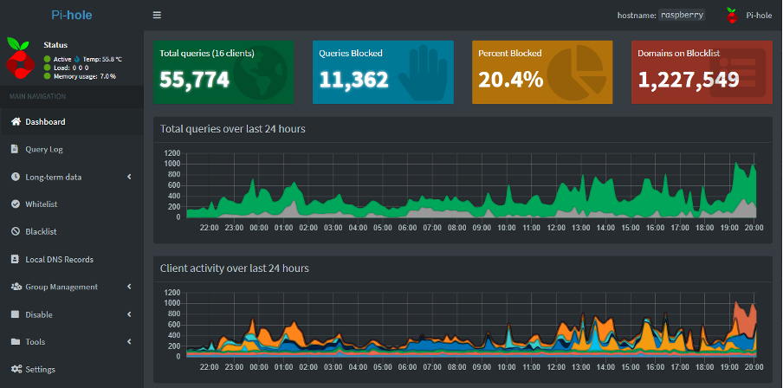
Task: Expand the Tools submenu chevron
Action: tap(129, 342)
